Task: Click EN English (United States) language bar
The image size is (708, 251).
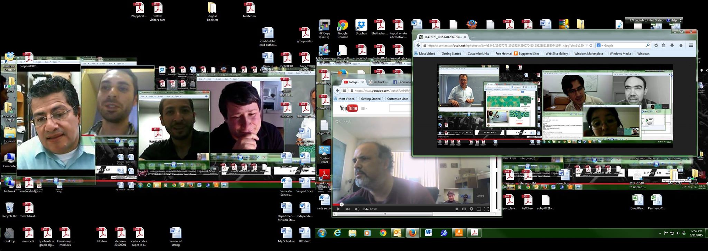Action: pos(646,20)
